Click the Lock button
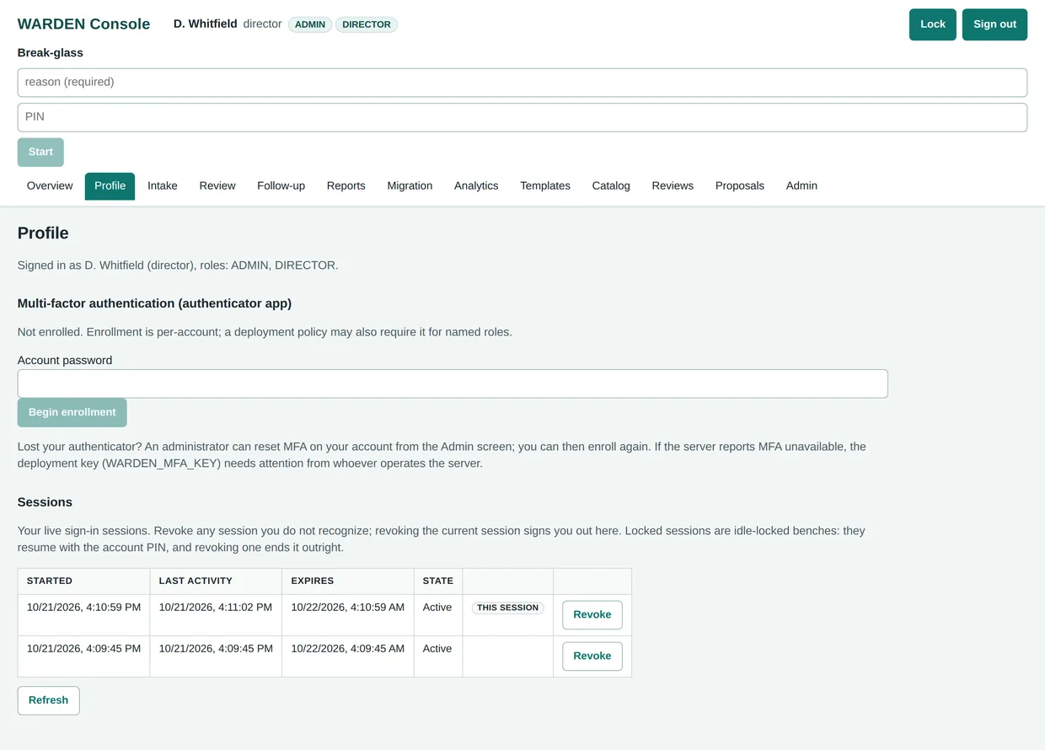This screenshot has height=750, width=1045. point(932,24)
